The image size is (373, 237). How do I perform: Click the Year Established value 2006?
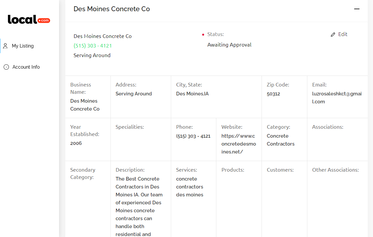(76, 143)
